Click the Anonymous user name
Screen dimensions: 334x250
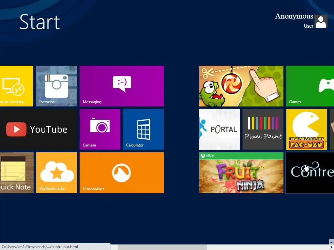point(294,16)
